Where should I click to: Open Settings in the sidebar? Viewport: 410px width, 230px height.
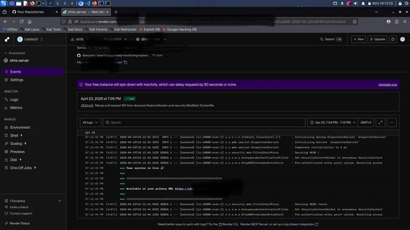click(16, 80)
